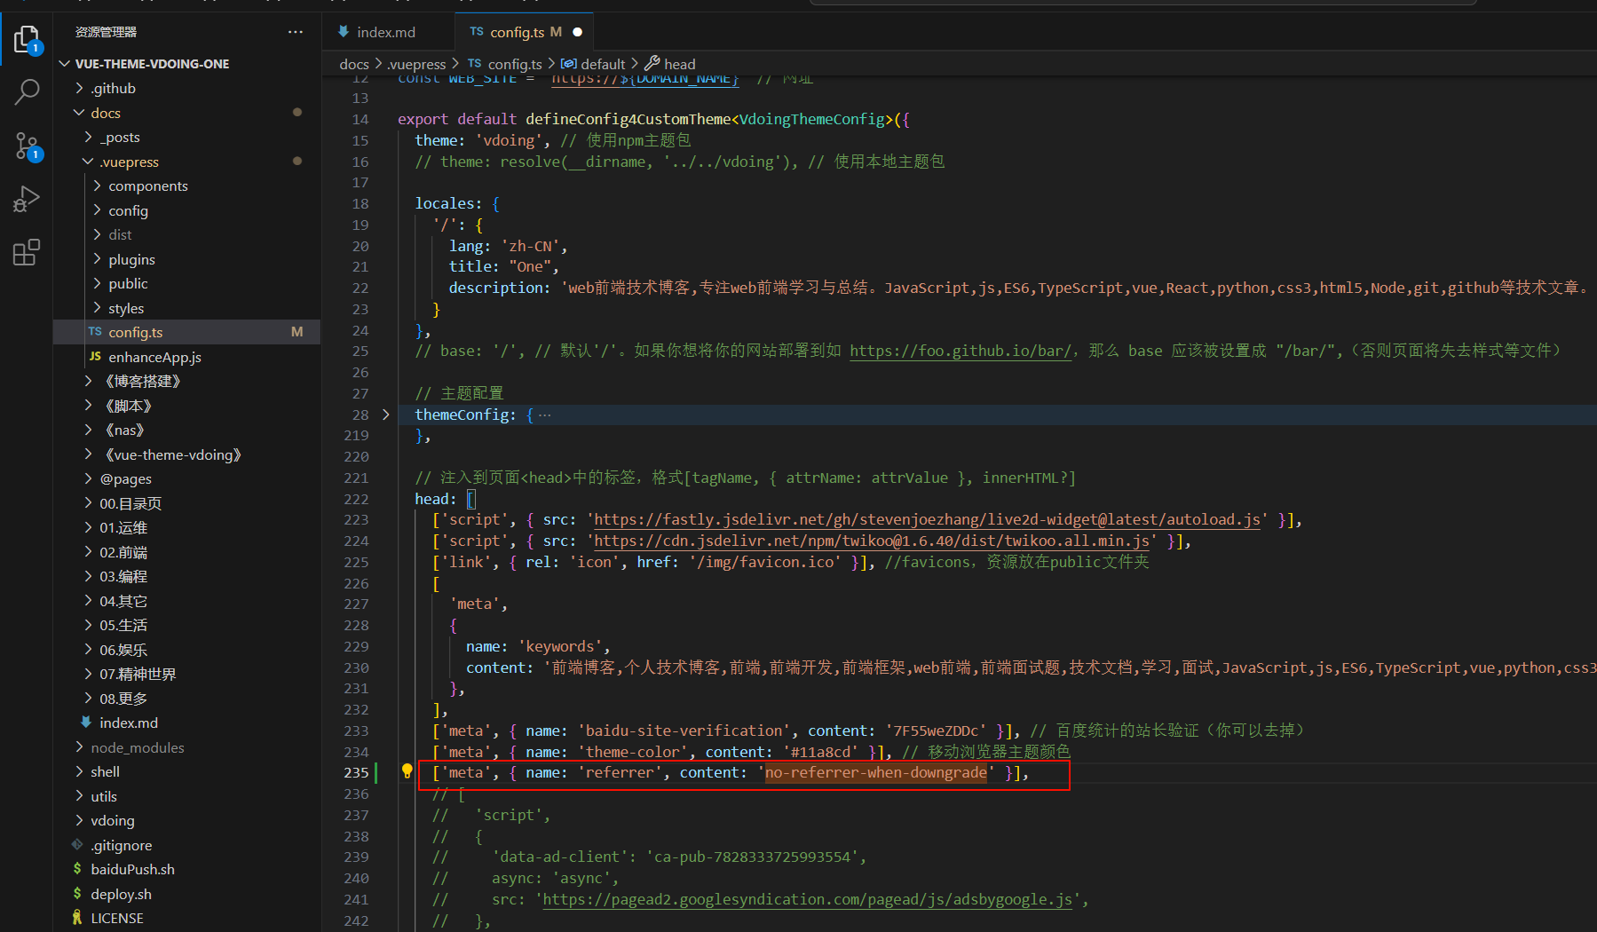Collapse the VUE-THEME-VDOING-ONE root folder

[64, 64]
